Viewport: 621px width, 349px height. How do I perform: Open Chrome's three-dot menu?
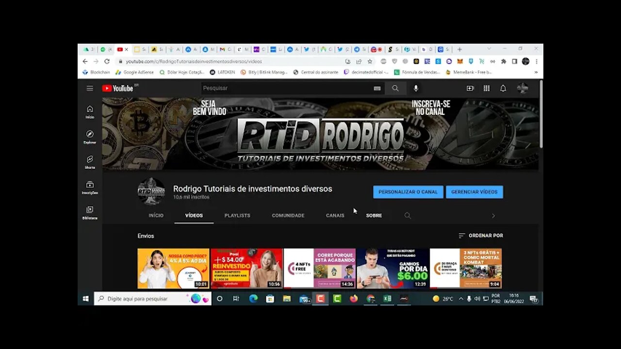[x=537, y=62]
